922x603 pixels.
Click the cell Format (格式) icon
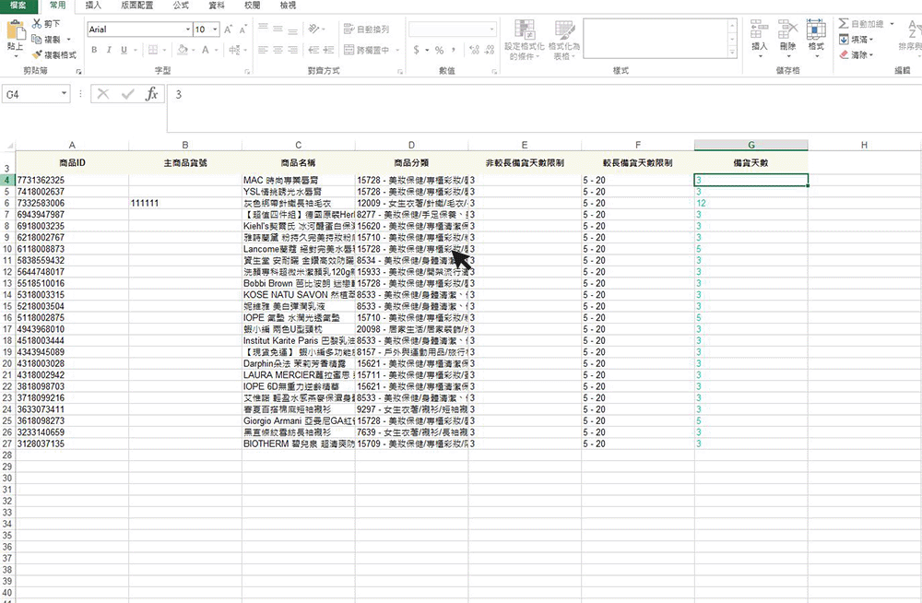point(816,30)
